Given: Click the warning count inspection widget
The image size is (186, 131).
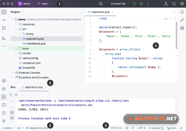Looking at the screenshot, I should click(x=166, y=19).
